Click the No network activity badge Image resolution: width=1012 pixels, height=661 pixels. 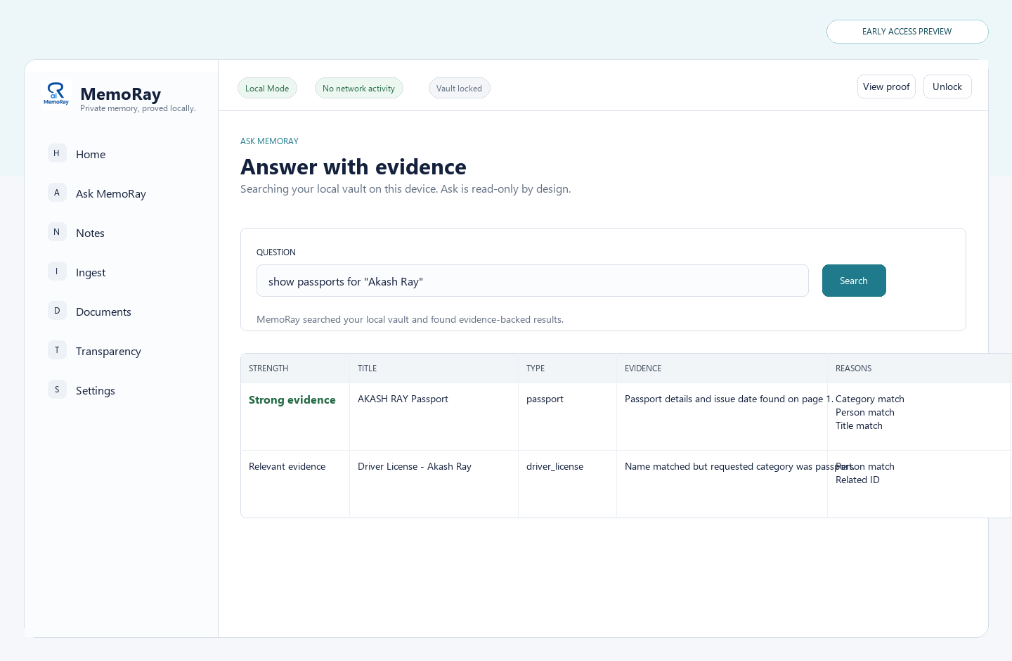point(358,88)
